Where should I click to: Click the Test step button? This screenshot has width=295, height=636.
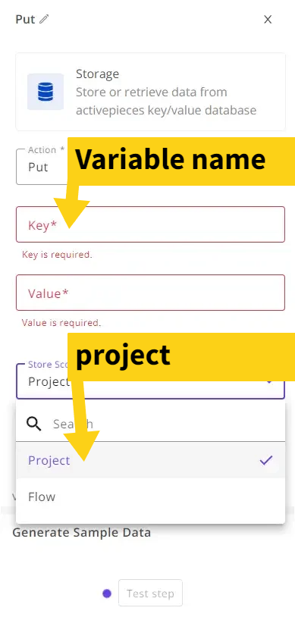[150, 593]
